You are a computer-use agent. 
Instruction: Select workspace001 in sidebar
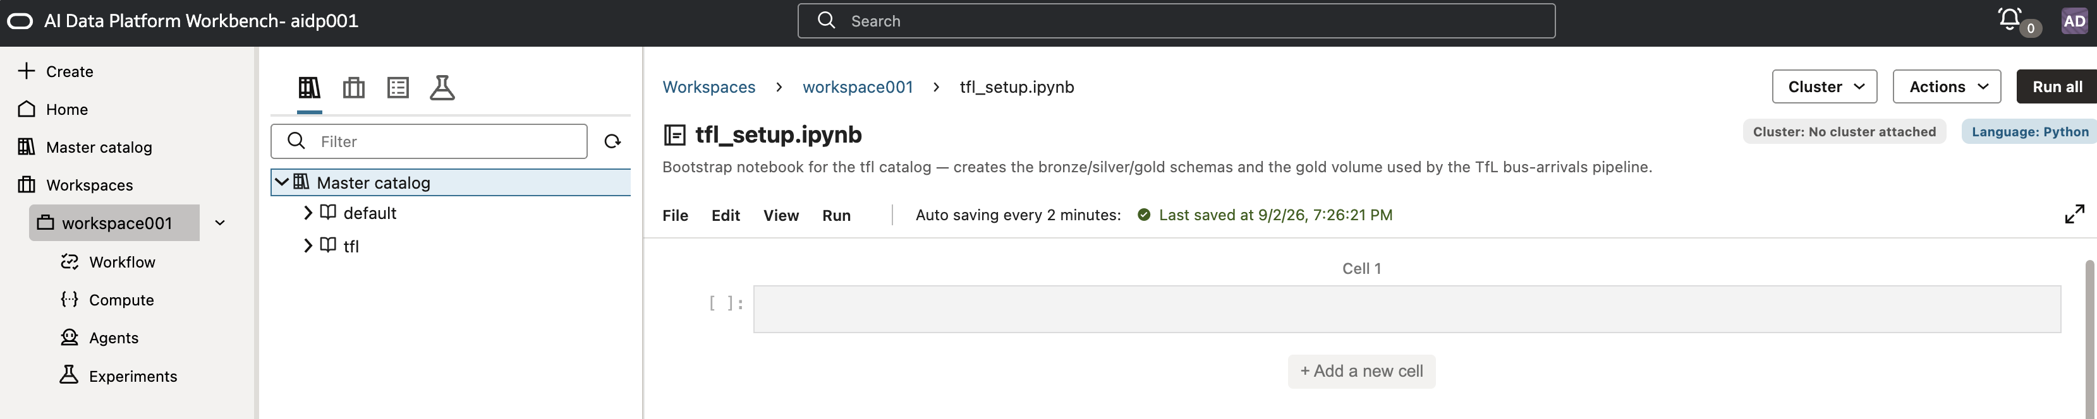pos(114,223)
